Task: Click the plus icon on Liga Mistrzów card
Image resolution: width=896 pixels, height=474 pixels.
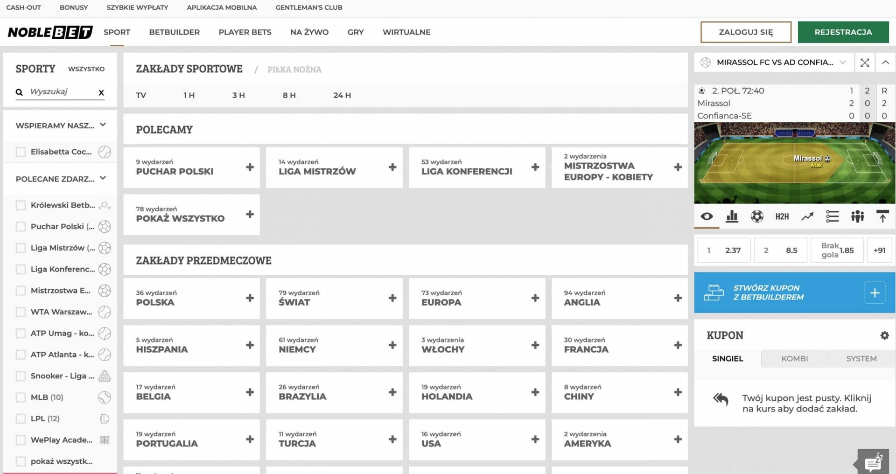Action: (x=392, y=167)
